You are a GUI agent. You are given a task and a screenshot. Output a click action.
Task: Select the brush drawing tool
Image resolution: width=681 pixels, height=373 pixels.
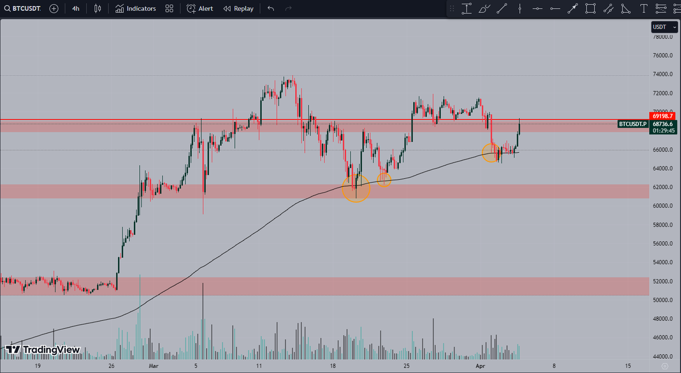coord(484,9)
